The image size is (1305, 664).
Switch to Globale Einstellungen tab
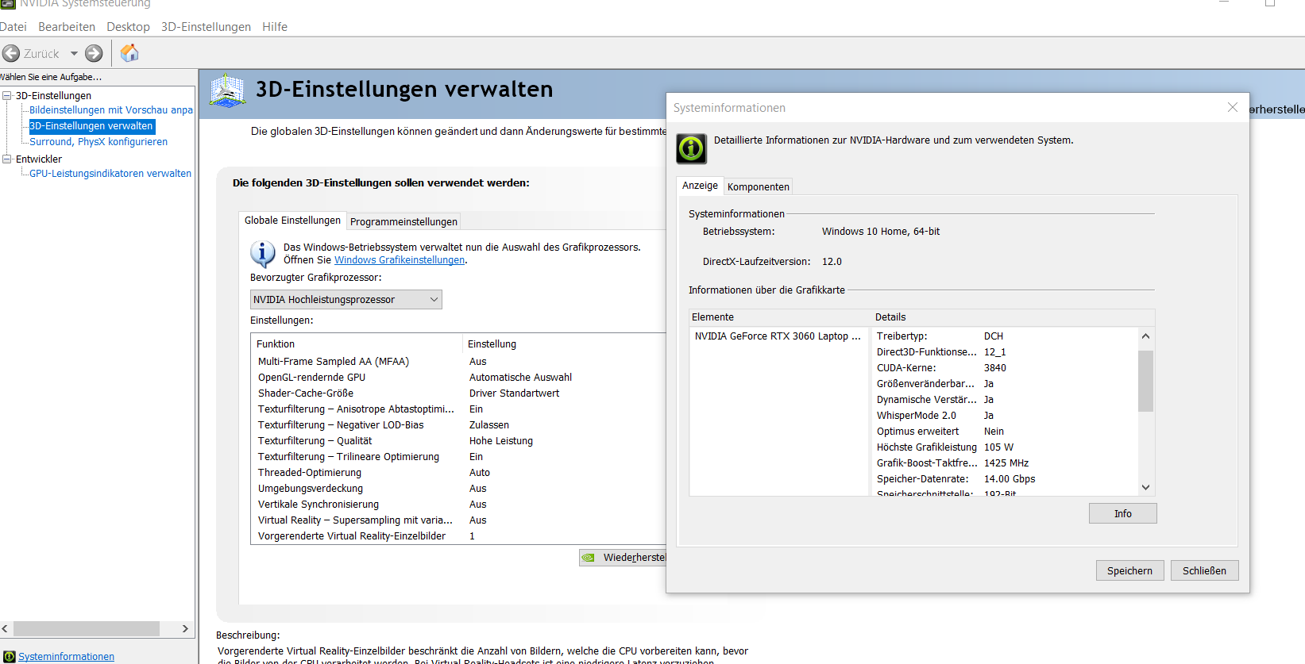point(292,221)
